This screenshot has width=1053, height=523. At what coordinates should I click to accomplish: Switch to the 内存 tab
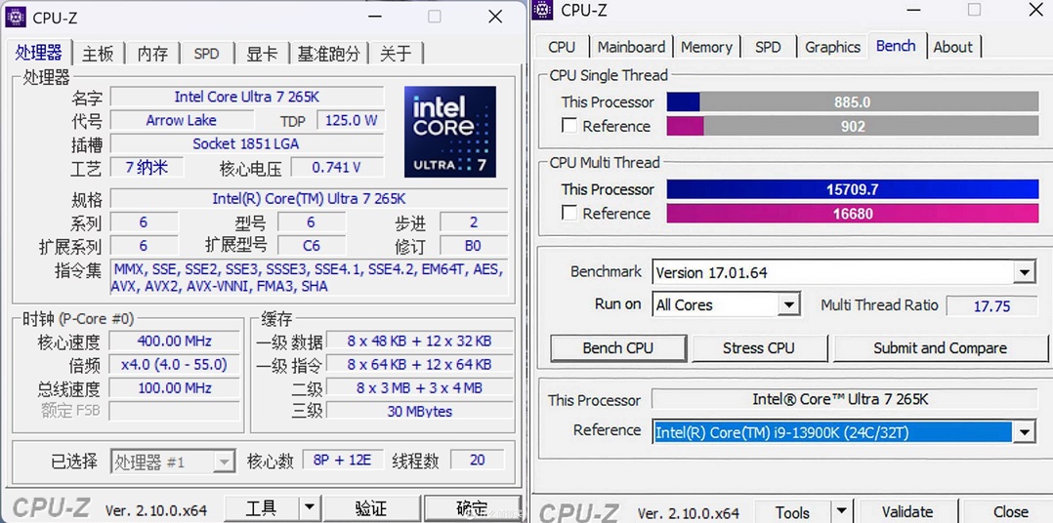(152, 54)
